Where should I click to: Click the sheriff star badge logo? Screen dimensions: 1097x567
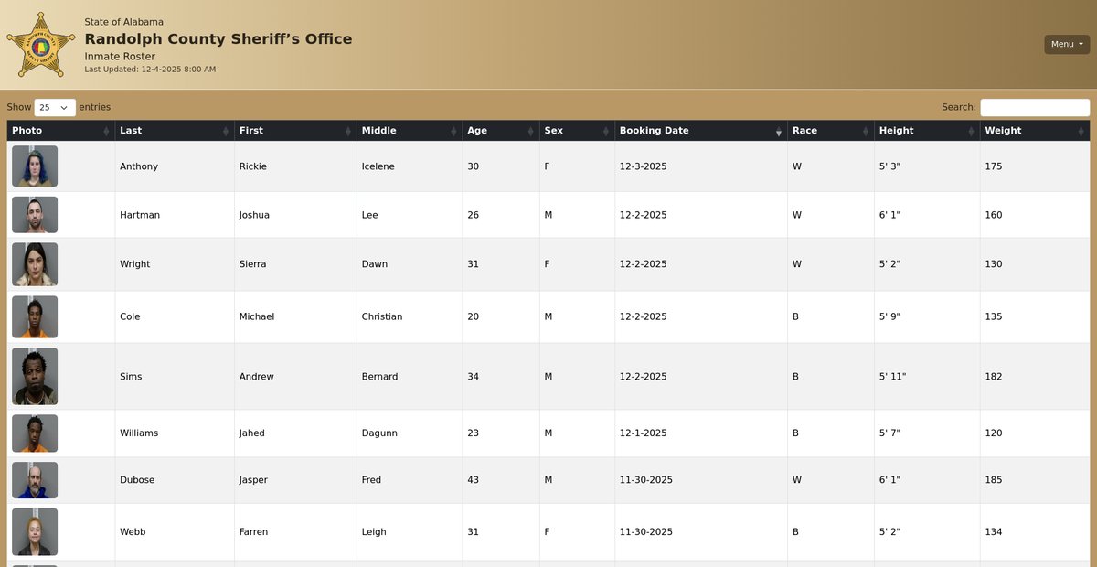tap(41, 45)
